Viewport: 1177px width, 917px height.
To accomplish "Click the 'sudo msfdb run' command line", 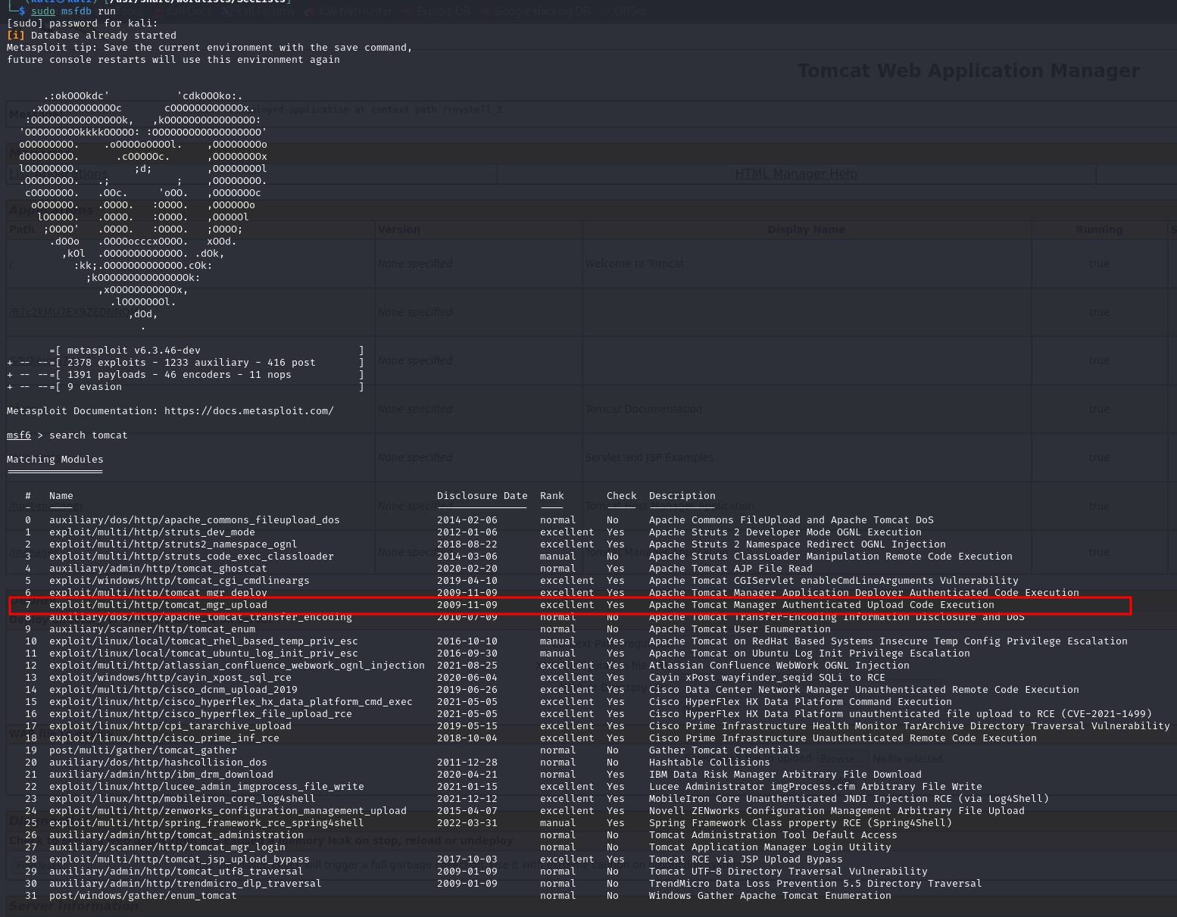I will coord(73,11).
